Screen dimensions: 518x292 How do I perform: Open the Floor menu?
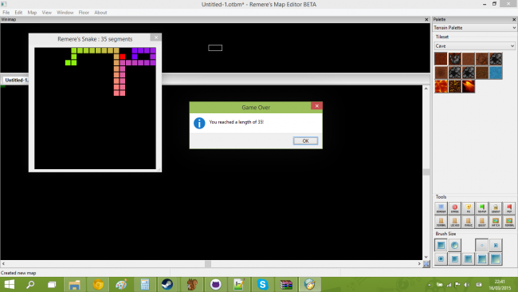coord(84,13)
